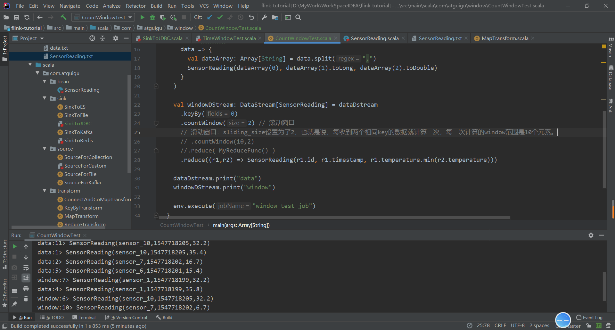Toggle Scroll to End in Run console

[x=26, y=278]
